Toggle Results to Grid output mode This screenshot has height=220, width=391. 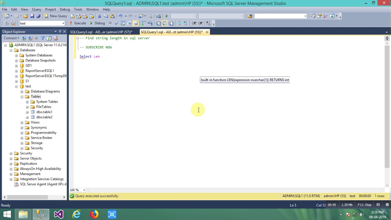(x=165, y=23)
